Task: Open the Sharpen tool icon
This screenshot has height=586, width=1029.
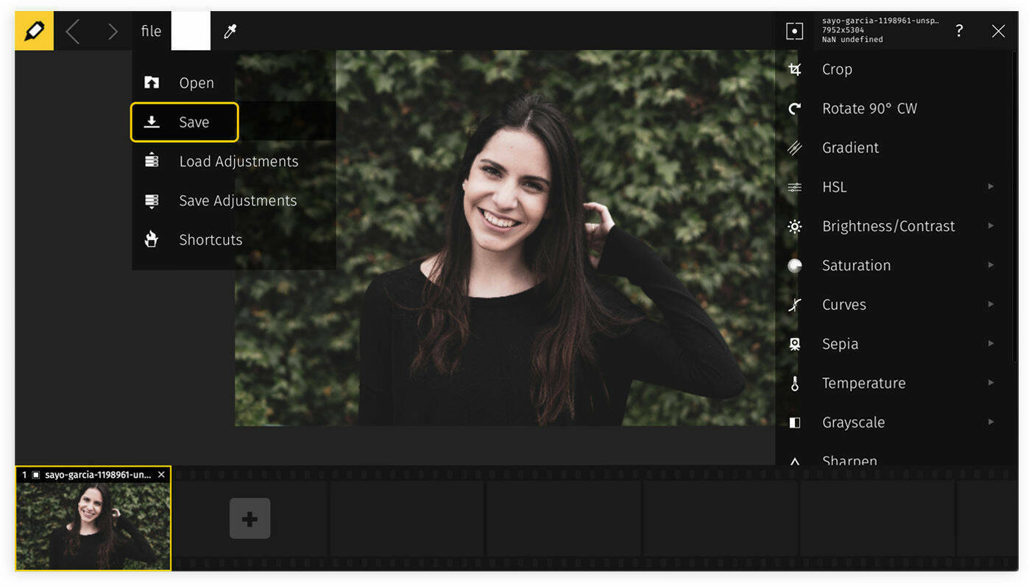Action: (x=795, y=459)
